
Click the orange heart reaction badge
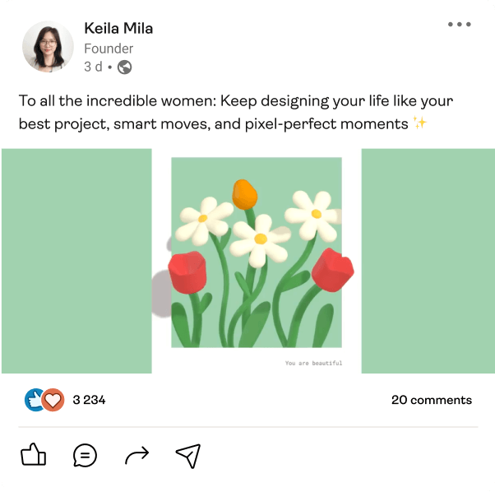[53, 400]
